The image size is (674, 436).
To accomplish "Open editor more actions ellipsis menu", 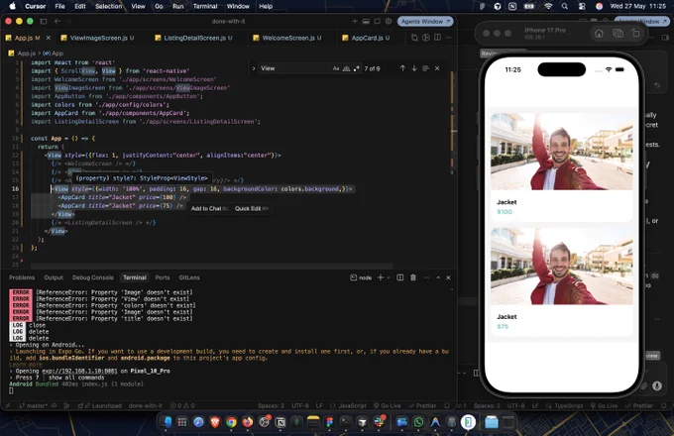I will tap(448, 38).
